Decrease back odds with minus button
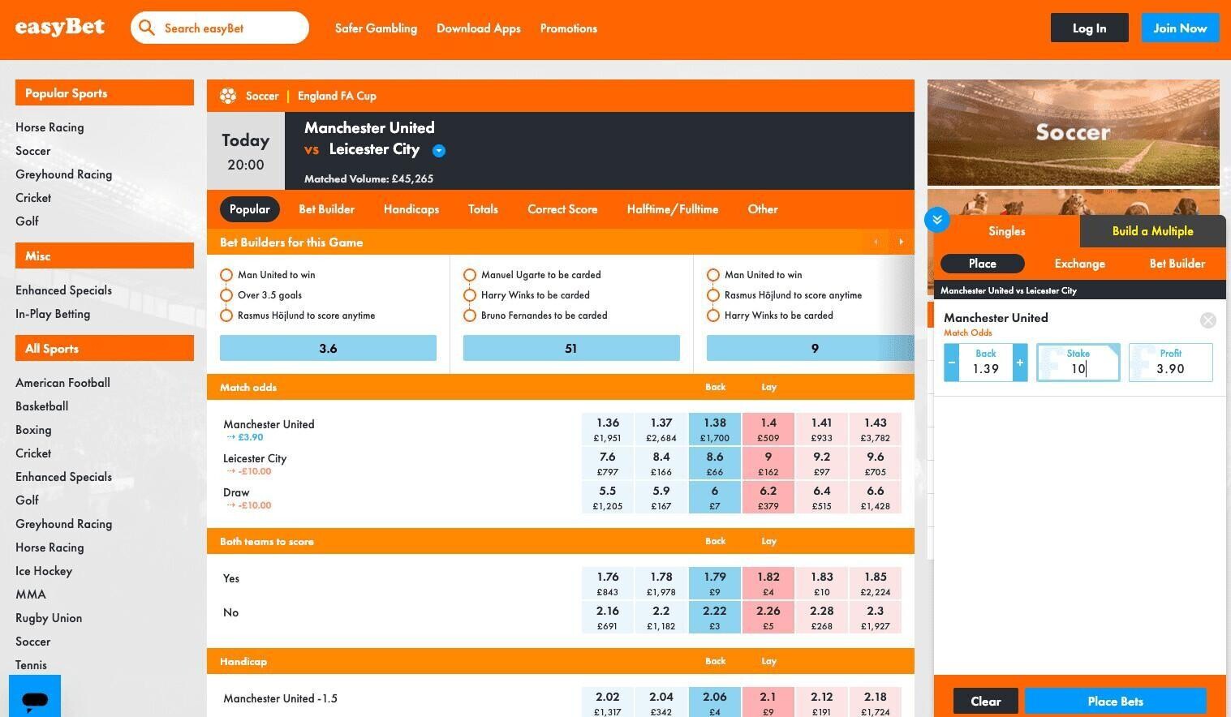This screenshot has height=717, width=1231. point(952,363)
